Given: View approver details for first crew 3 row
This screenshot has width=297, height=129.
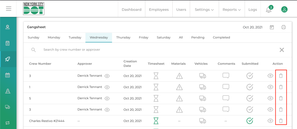Looking at the screenshot, I should [107, 76].
